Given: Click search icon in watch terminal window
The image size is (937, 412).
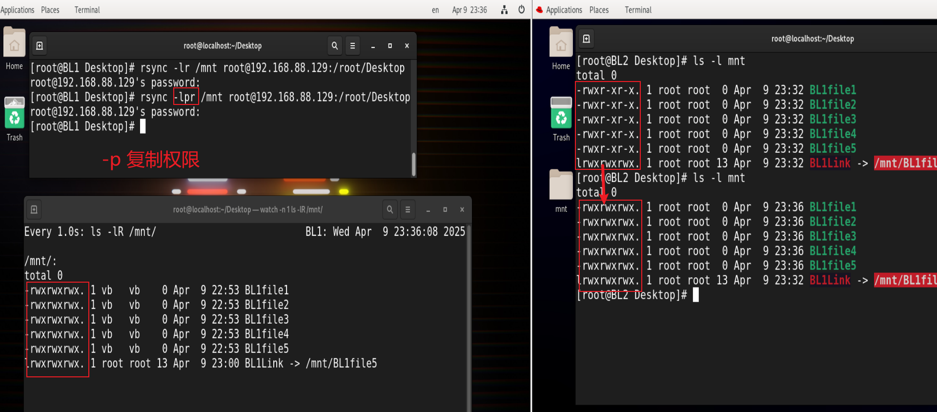Looking at the screenshot, I should tap(389, 209).
